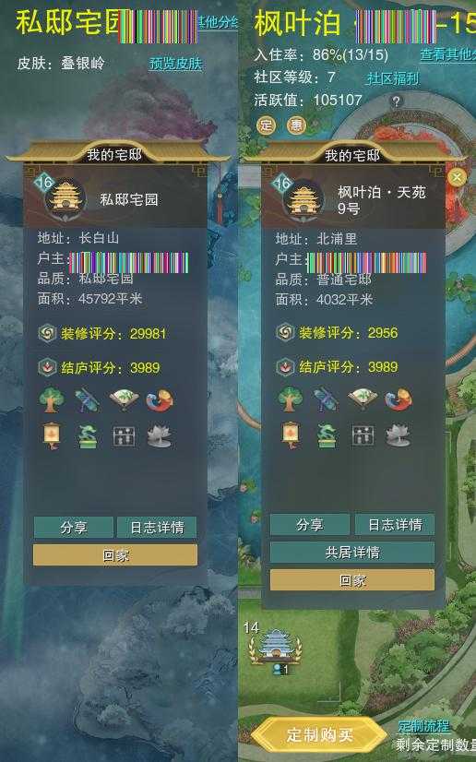Click gray lotus icon in right panel
The image size is (476, 762).
[x=399, y=436]
